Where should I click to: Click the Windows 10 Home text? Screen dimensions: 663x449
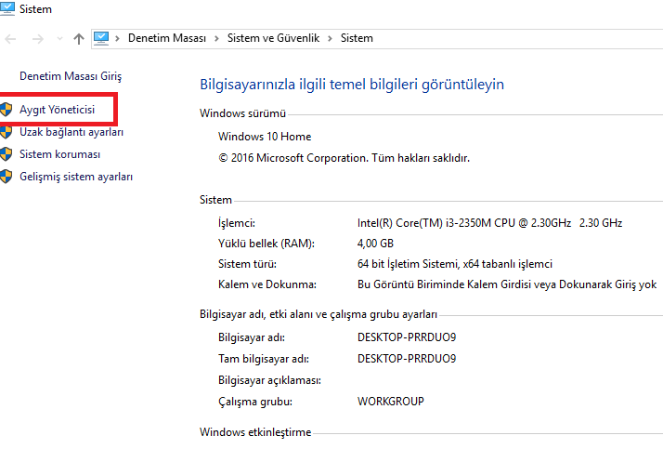(265, 137)
